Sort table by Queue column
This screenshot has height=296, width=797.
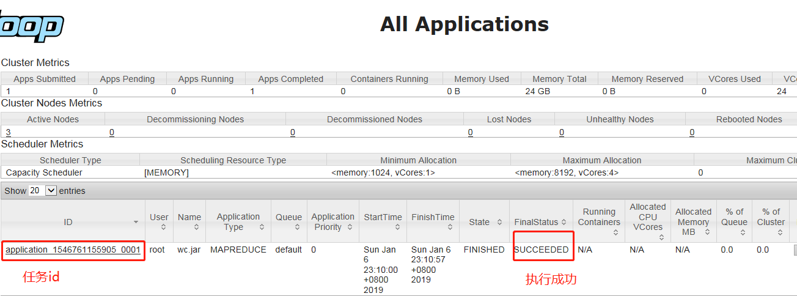point(288,222)
